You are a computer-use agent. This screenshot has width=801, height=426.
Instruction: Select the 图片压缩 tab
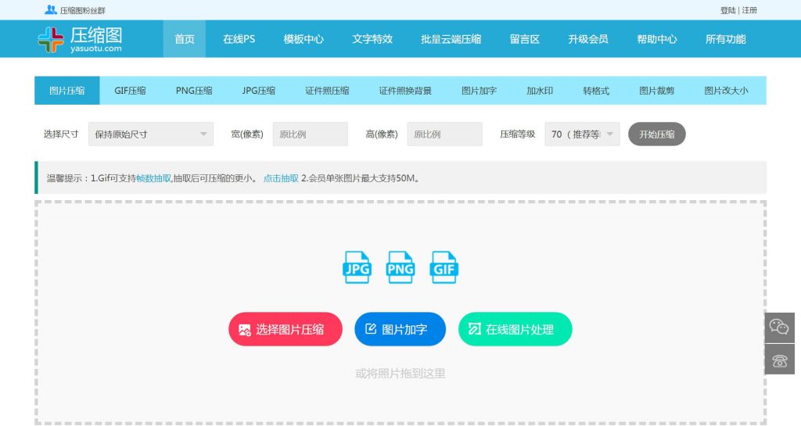tap(67, 91)
